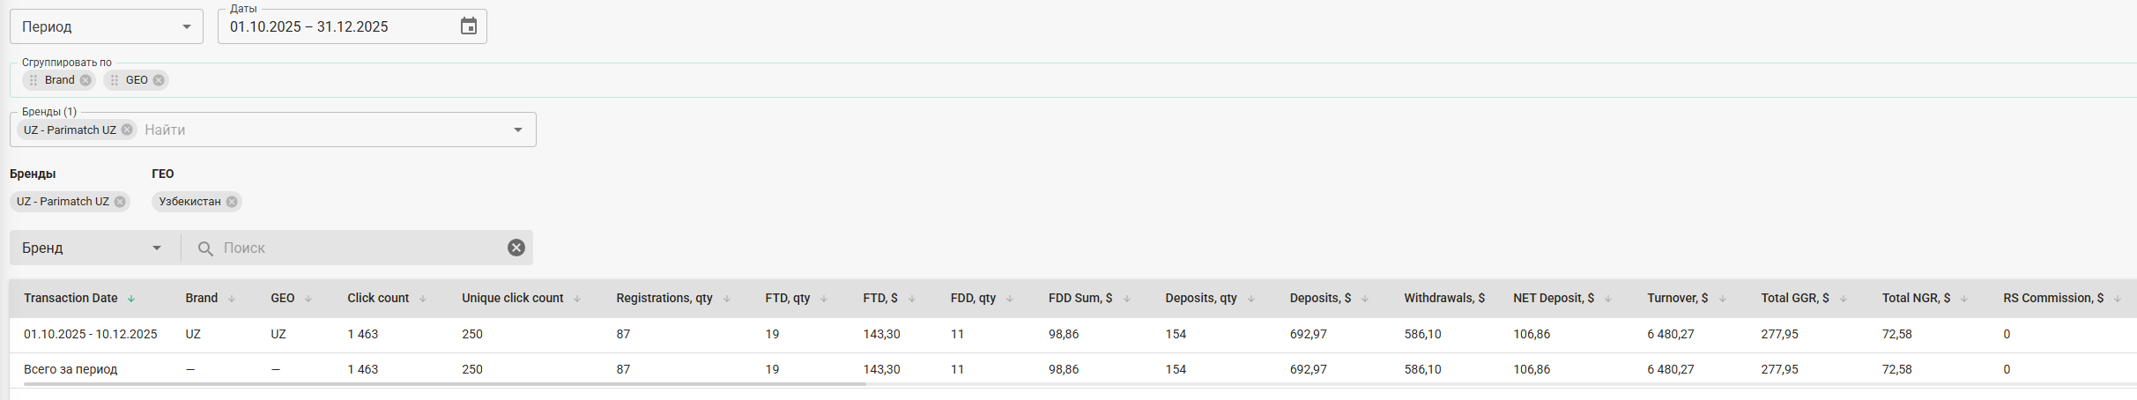2137x400 pixels.
Task: Sort table by Registrations, qty
Action: coord(726,299)
